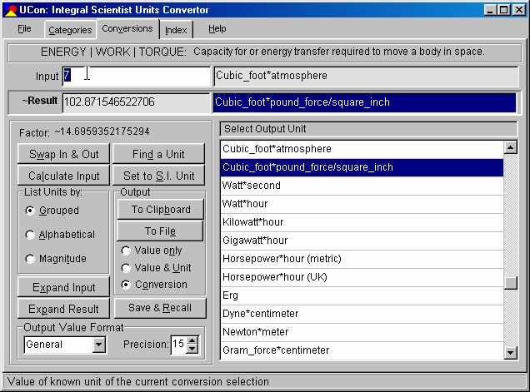
Task: Click Expand Result button
Action: (x=63, y=309)
